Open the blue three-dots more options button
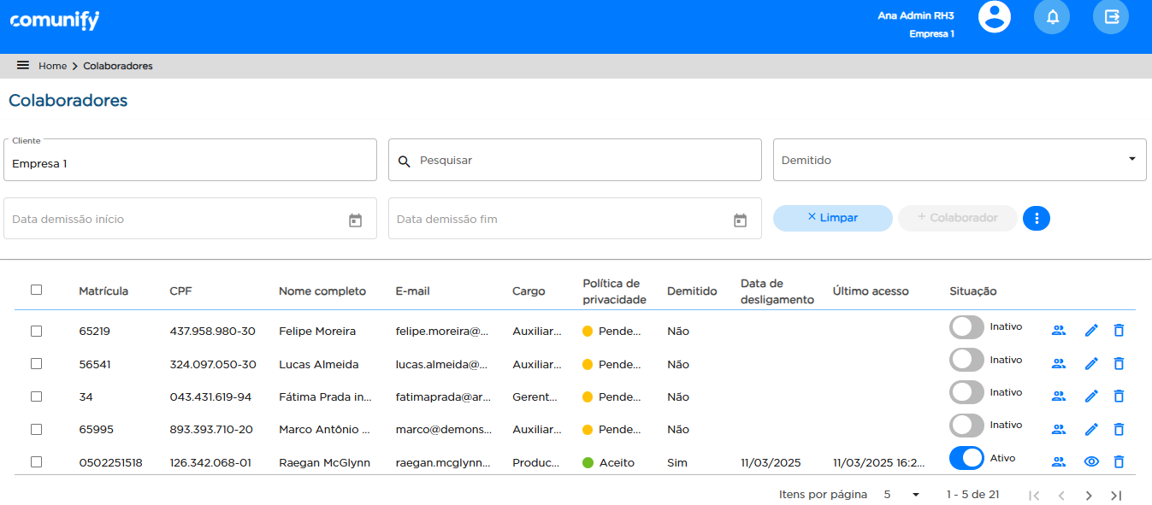This screenshot has height=505, width=1152. coord(1036,219)
